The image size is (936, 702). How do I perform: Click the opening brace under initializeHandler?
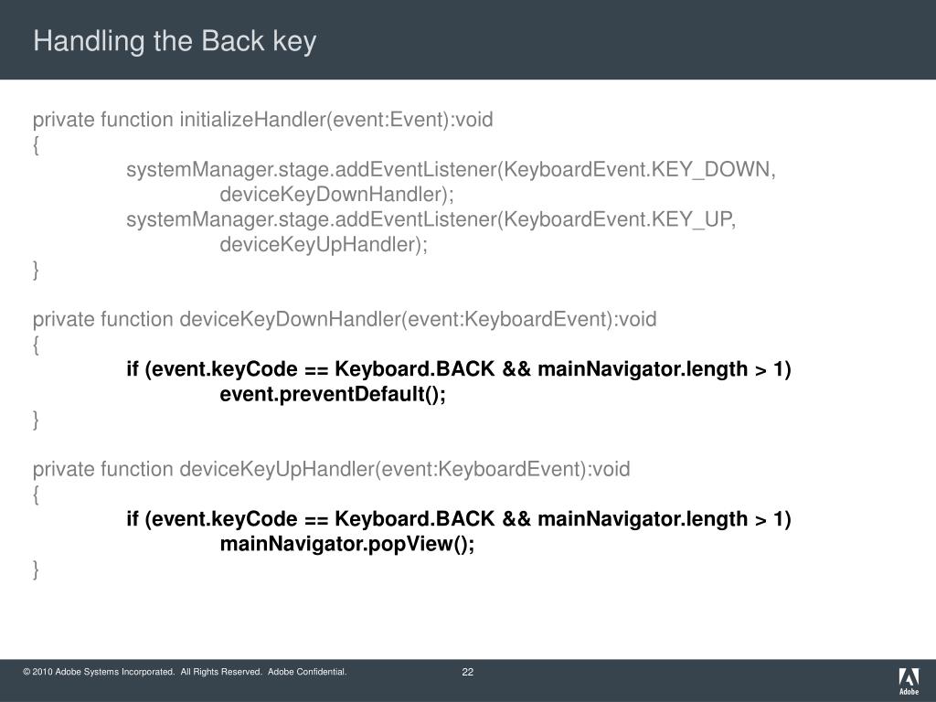click(x=36, y=145)
